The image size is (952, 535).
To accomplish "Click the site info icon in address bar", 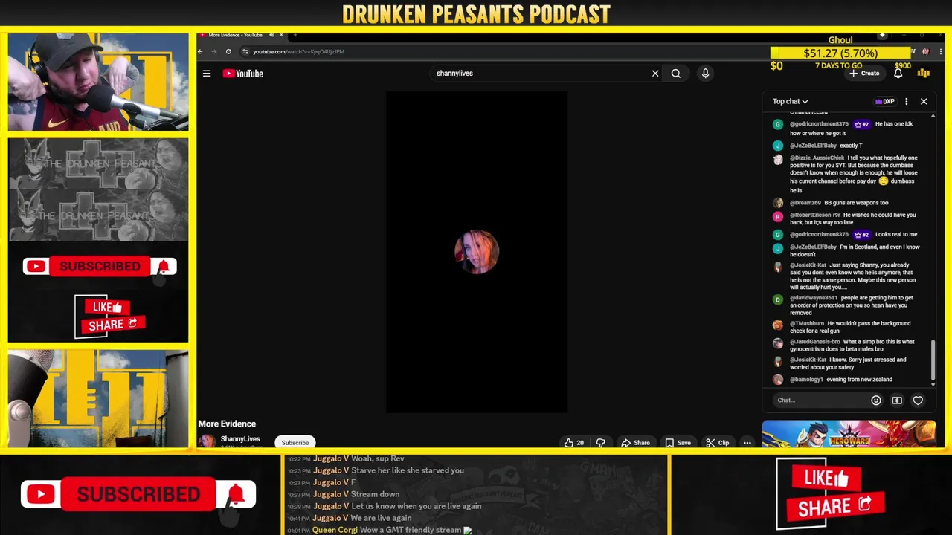I will [245, 51].
